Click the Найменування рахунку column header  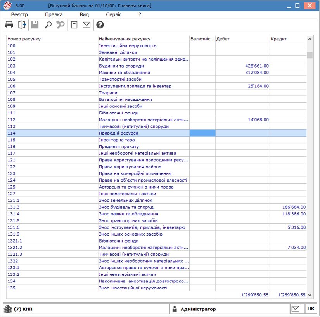coord(144,39)
